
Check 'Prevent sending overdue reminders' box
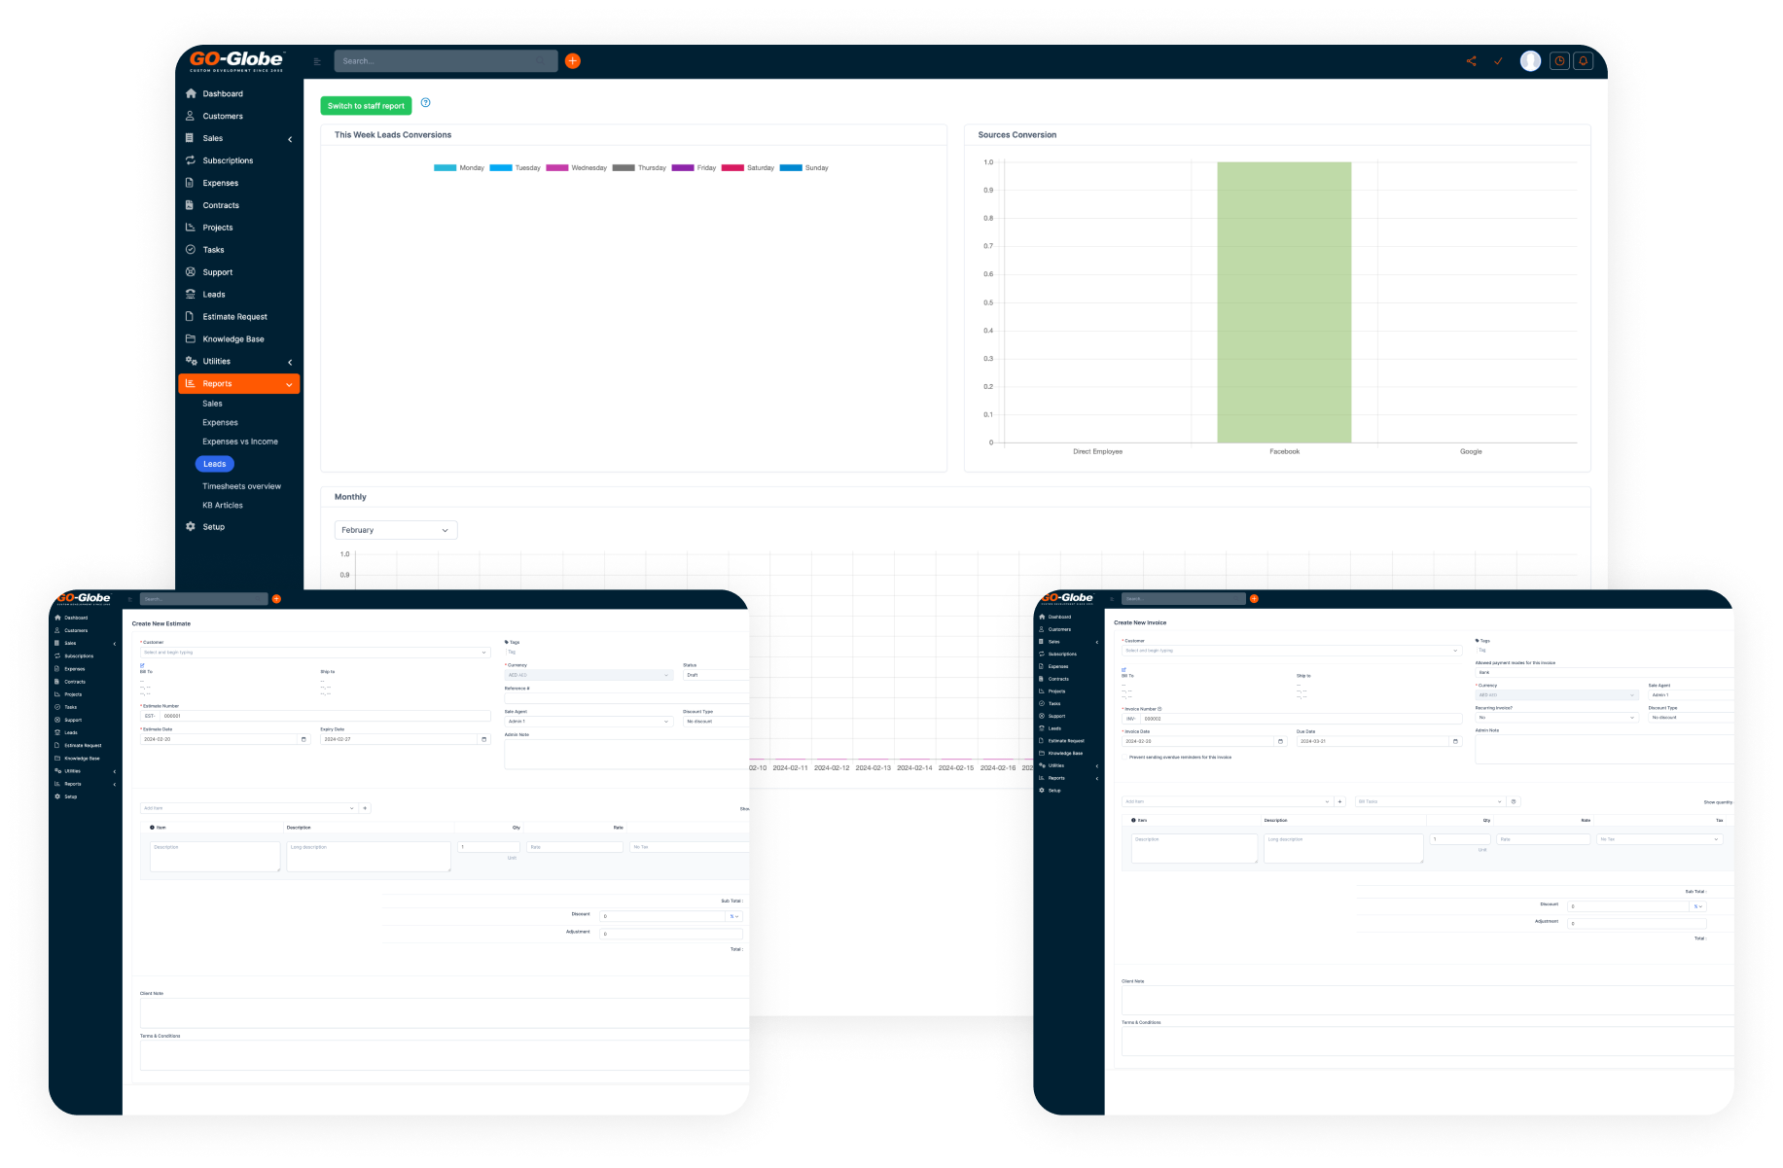(1124, 757)
